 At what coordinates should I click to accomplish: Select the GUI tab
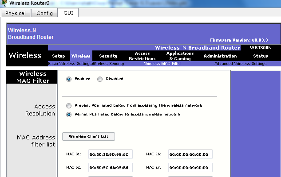(68, 13)
